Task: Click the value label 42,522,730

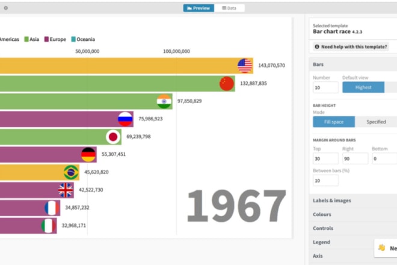Action: pos(91,190)
